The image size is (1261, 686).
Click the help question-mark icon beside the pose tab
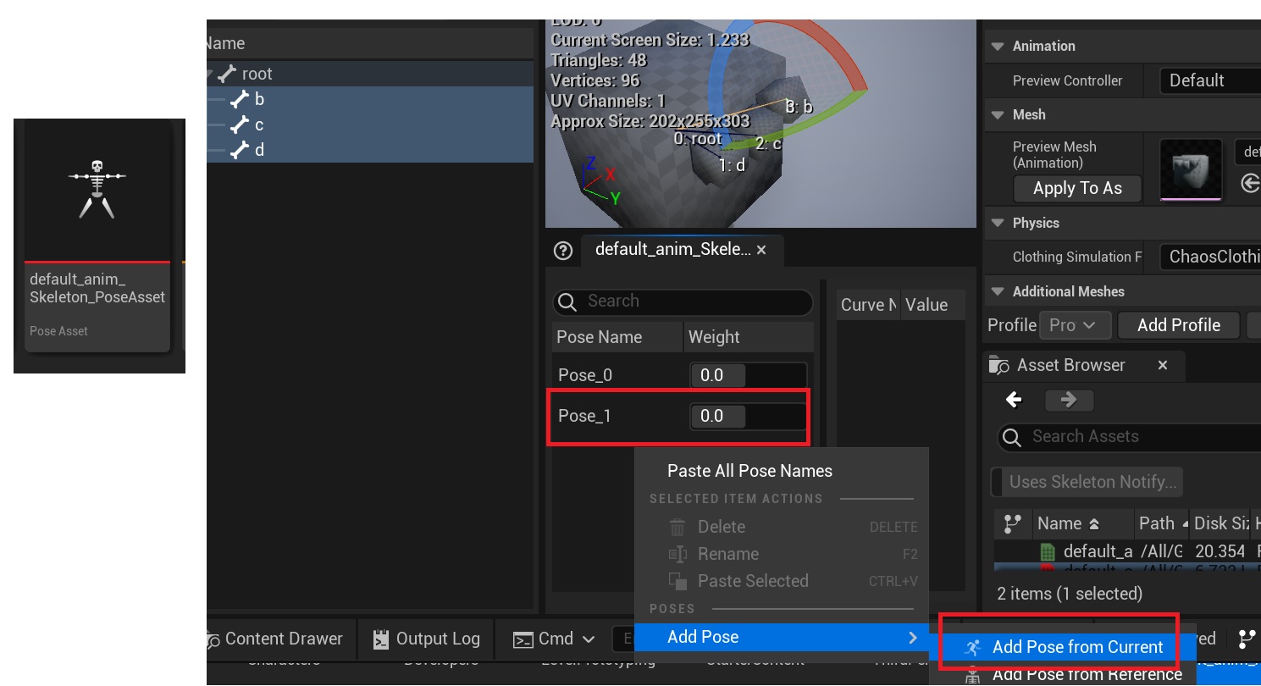[x=563, y=251]
